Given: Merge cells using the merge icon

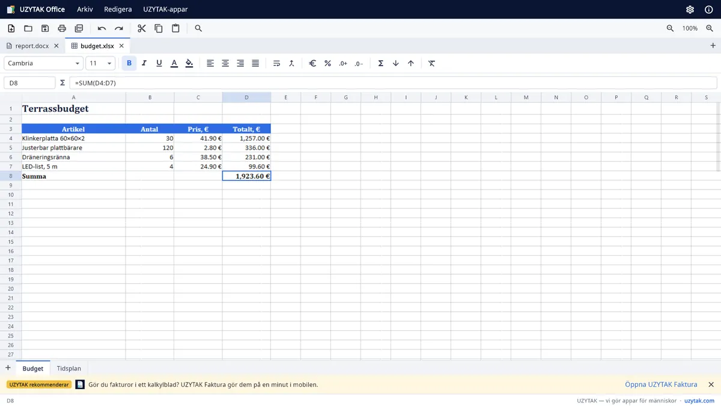Looking at the screenshot, I should (291, 63).
